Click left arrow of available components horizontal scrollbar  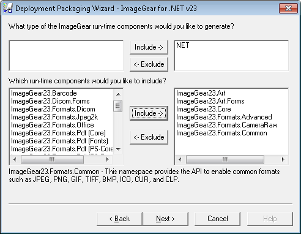15,159
